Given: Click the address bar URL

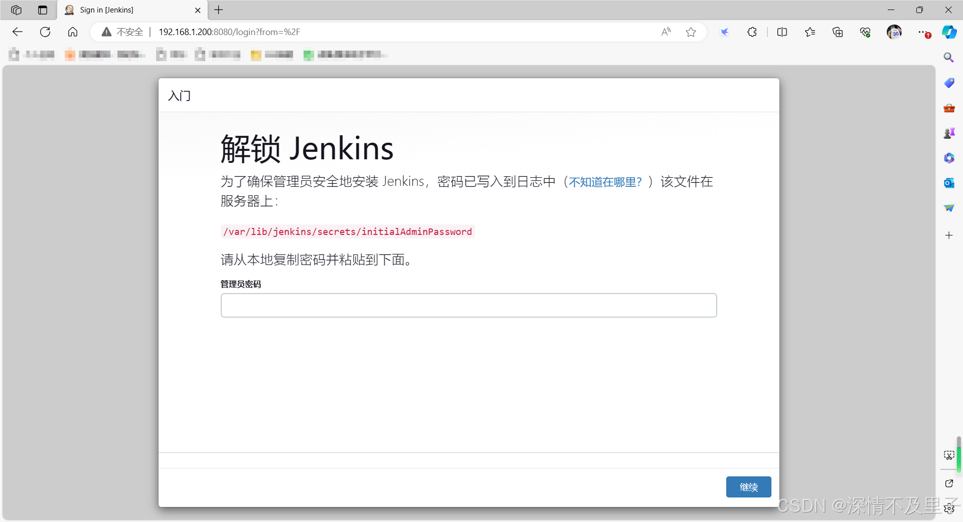Looking at the screenshot, I should [x=229, y=32].
